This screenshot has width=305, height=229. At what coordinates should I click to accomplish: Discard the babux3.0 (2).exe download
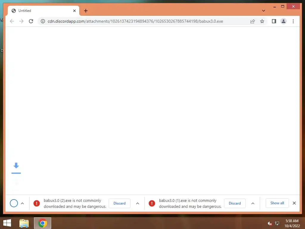click(x=119, y=203)
